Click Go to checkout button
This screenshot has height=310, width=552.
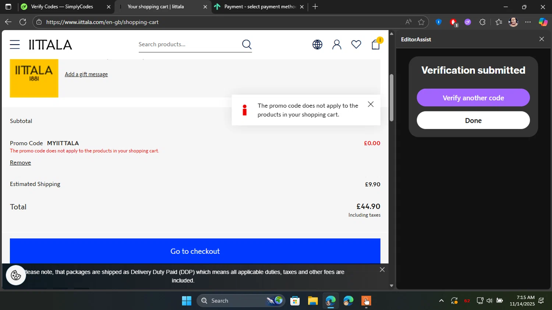195,251
